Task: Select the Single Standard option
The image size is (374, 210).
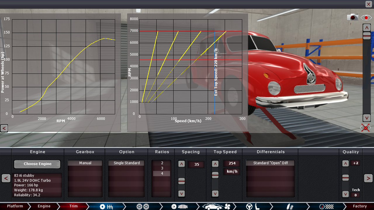Action: point(127,163)
